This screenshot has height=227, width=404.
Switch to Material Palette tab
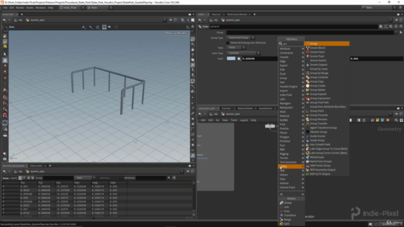click(245, 108)
